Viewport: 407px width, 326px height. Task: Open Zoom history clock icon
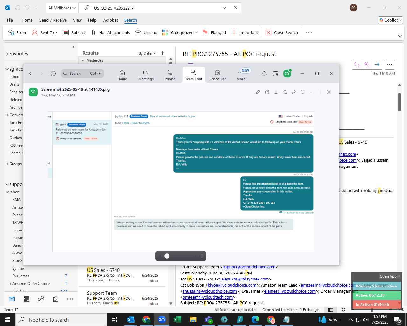click(x=53, y=74)
